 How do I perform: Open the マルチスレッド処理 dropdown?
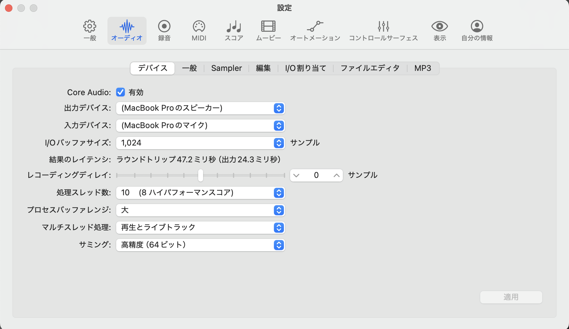point(201,228)
